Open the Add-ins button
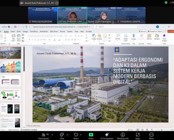Viewport: 174px width, 140px height. [x=149, y=37]
